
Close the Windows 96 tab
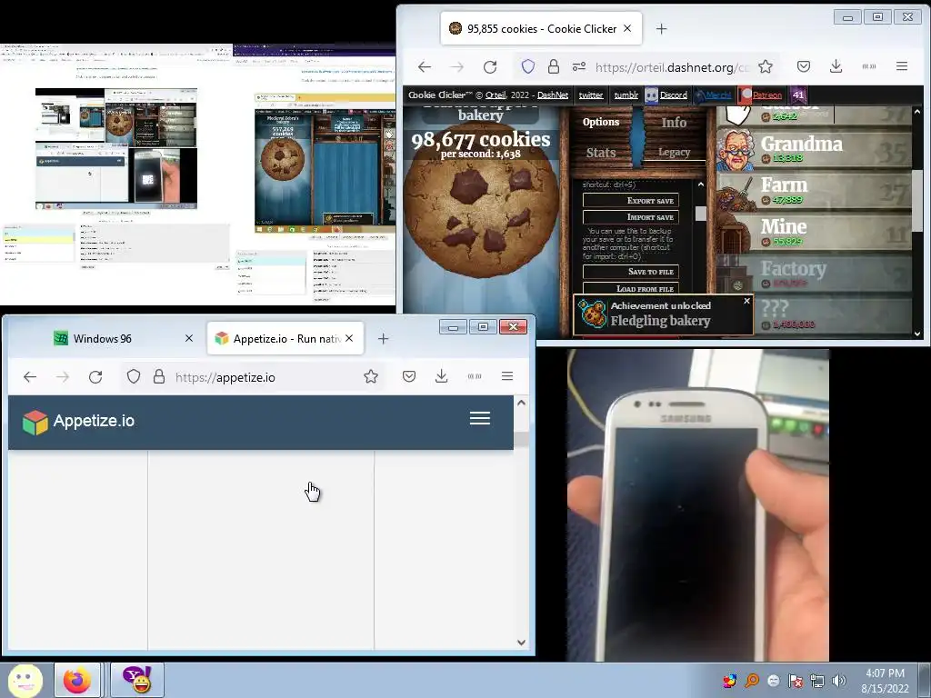point(189,338)
